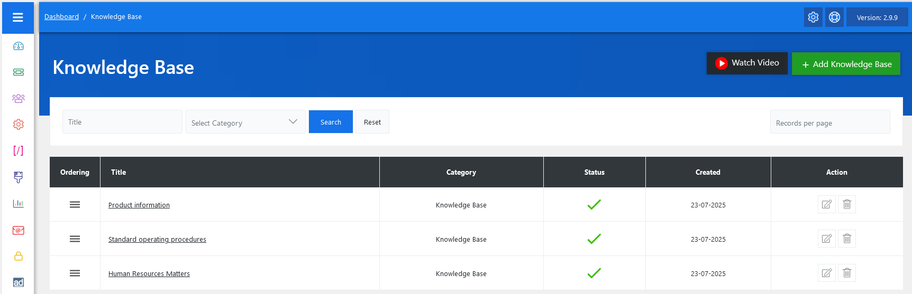
Task: Toggle status checkmark for Product information
Action: click(594, 205)
